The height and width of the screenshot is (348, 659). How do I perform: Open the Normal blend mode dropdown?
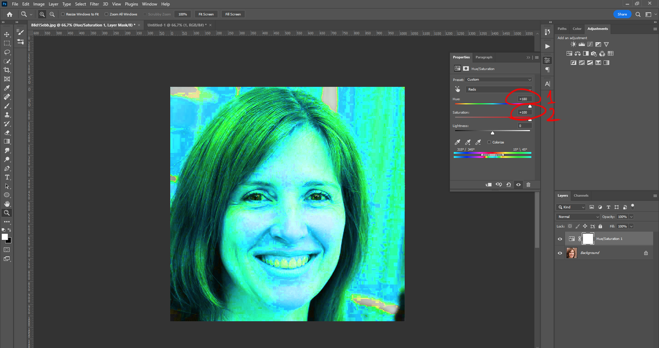pyautogui.click(x=578, y=217)
